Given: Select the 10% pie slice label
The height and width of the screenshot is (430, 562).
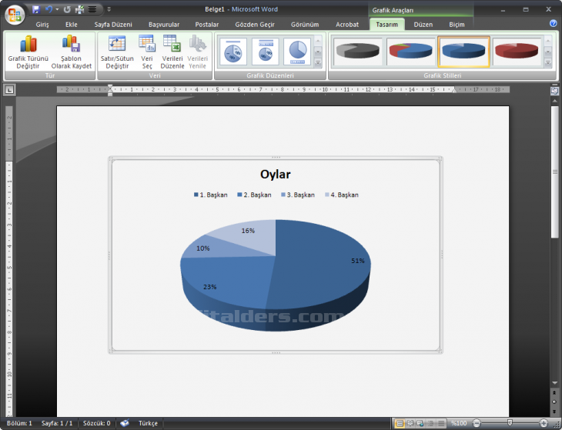Looking at the screenshot, I should tap(203, 248).
